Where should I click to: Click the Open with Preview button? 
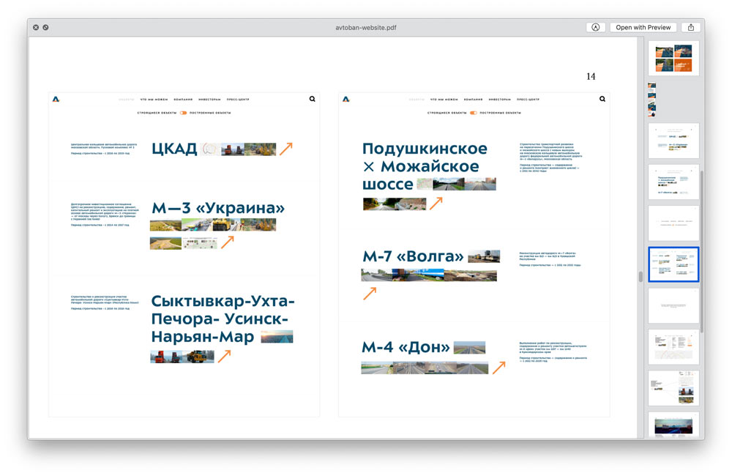coord(643,27)
